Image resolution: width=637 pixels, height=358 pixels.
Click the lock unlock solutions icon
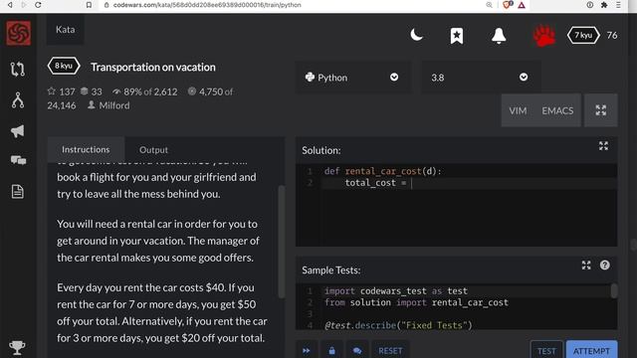click(x=331, y=350)
